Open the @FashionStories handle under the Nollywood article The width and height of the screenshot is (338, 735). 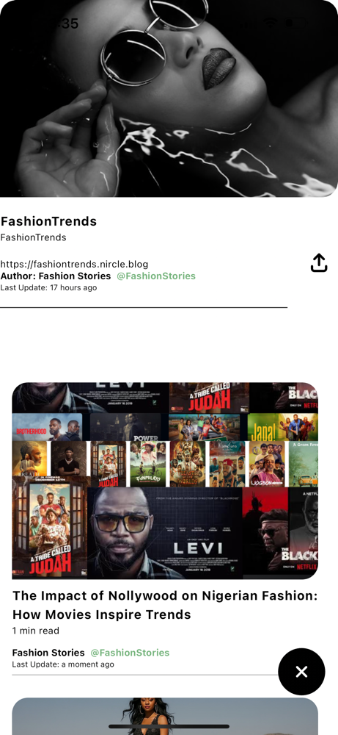(130, 653)
